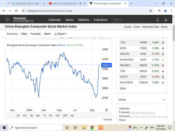Expand the China section chevron

(163, 100)
